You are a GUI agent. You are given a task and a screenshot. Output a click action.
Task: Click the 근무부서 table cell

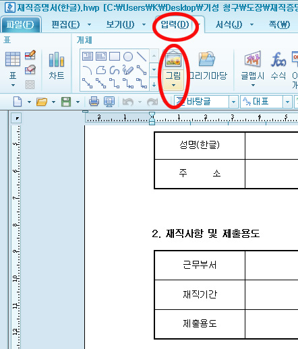point(200,265)
